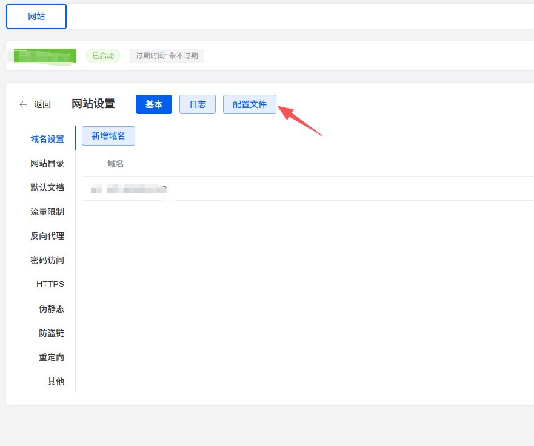This screenshot has height=446, width=534.
Task: Choose 密码访问 in the sidebar
Action: tap(47, 260)
